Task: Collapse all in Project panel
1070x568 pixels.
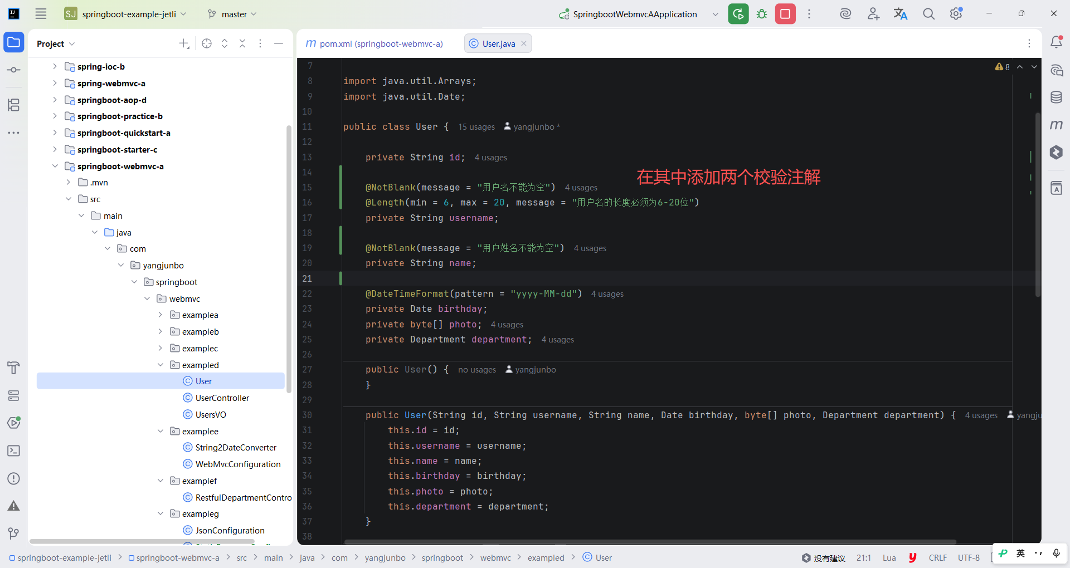Action: coord(242,43)
